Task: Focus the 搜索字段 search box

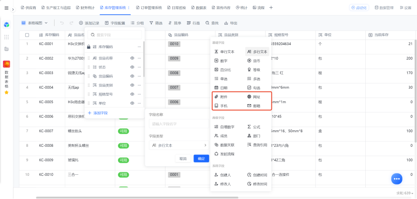Action: [x=115, y=35]
